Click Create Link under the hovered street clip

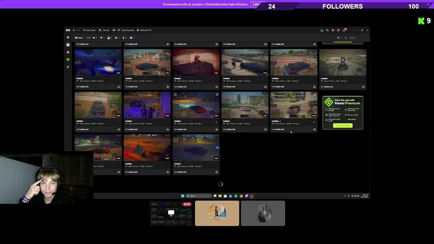coord(278,129)
